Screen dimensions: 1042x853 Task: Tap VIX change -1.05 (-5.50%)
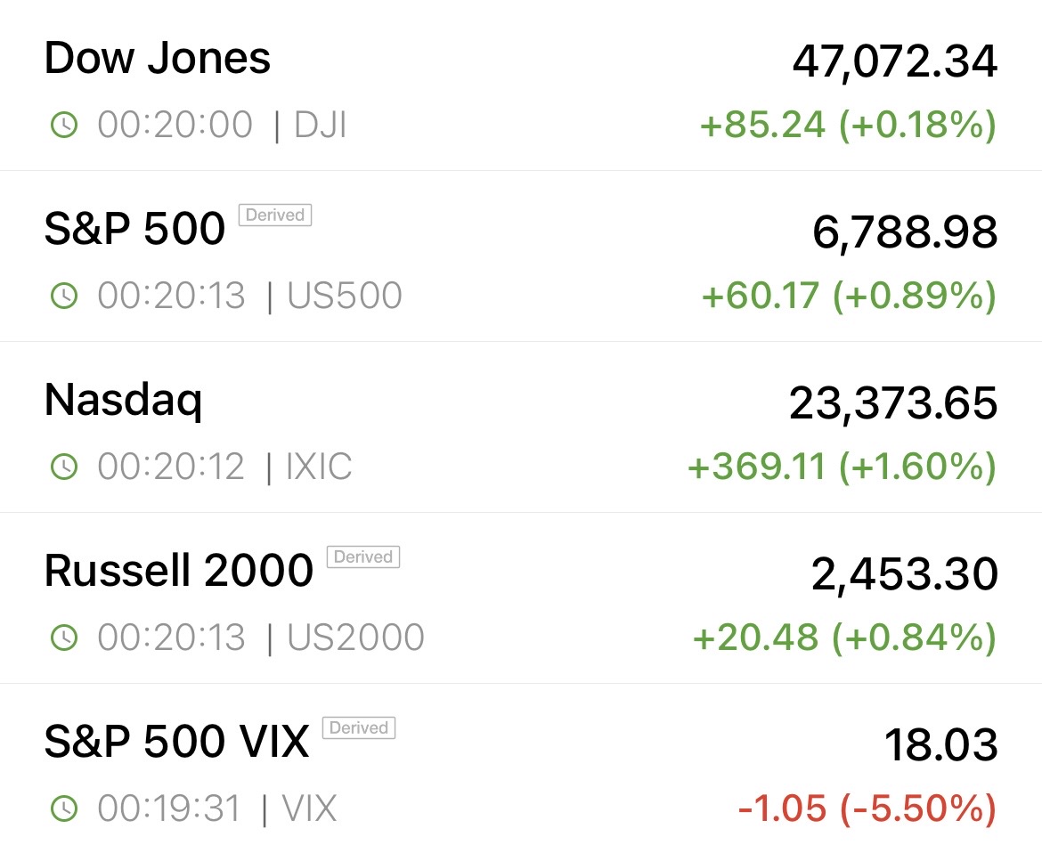pyautogui.click(x=867, y=808)
